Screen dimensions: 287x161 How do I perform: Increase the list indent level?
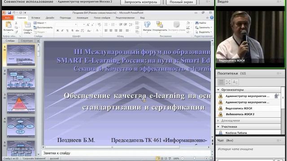pos(126,25)
